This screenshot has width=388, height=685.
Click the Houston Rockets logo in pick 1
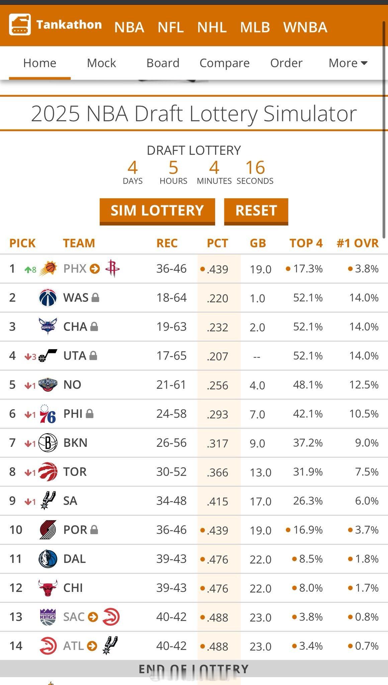(112, 268)
